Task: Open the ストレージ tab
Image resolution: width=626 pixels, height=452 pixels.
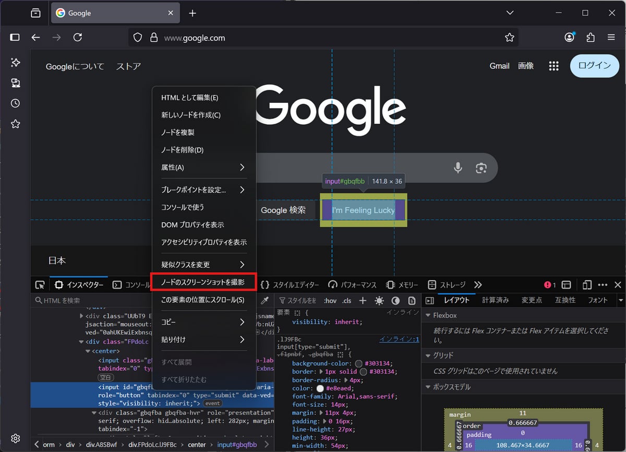Action: point(447,285)
